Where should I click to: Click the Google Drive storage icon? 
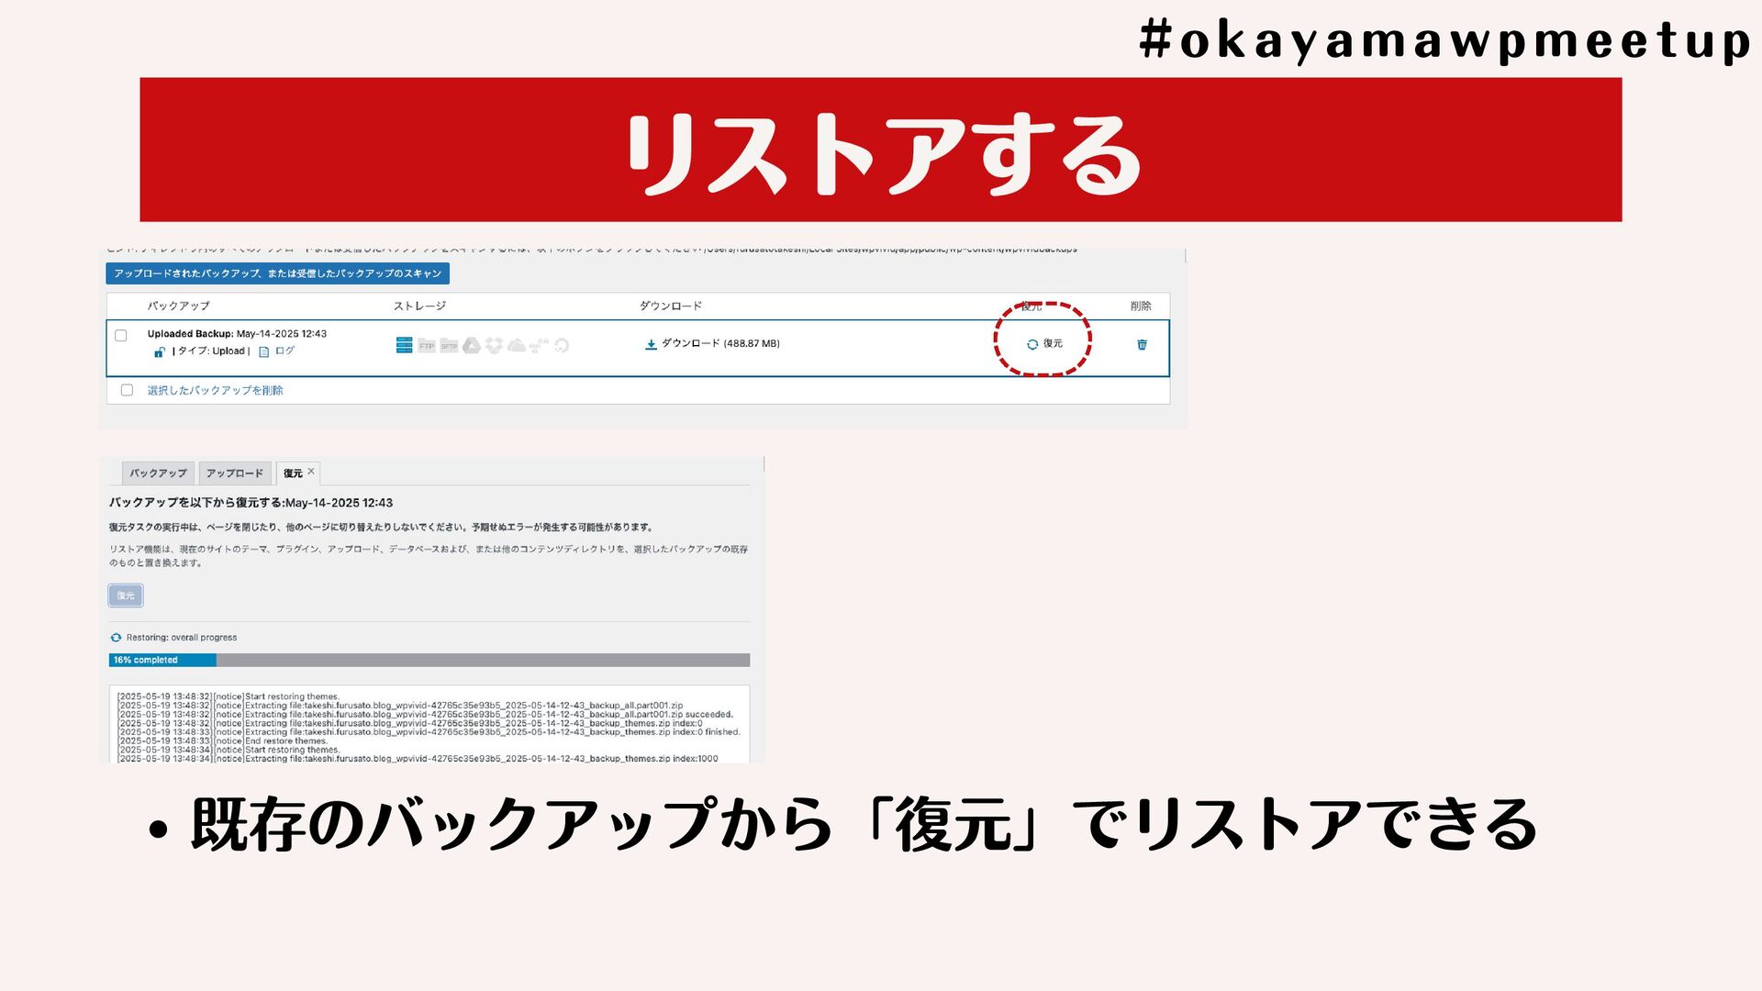pyautogui.click(x=472, y=345)
